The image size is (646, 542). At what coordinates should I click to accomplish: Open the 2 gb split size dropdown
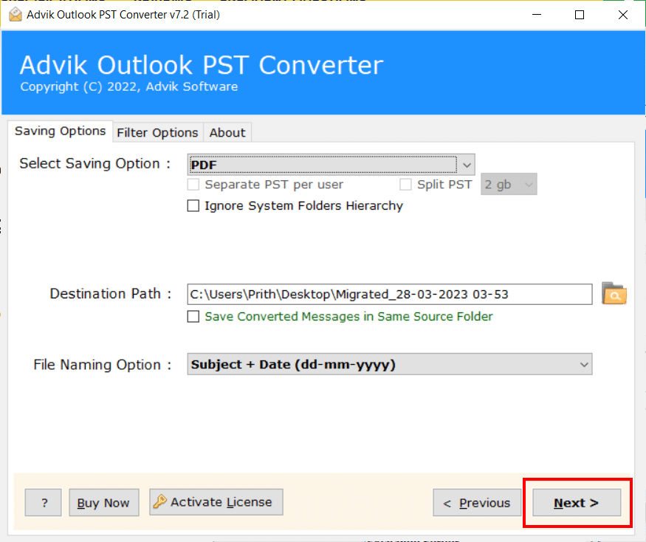(509, 185)
